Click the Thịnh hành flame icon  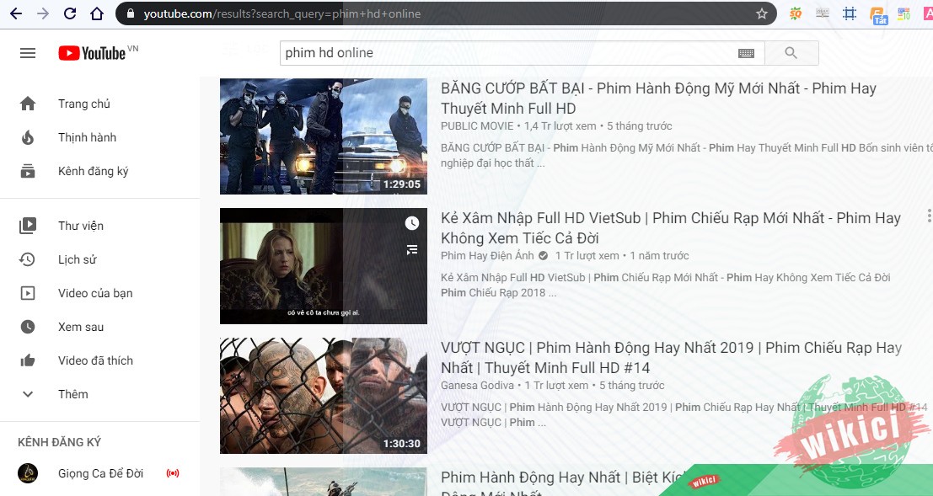pos(28,137)
